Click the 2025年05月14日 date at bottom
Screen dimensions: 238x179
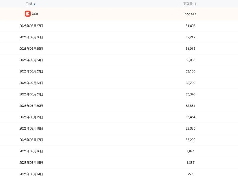(31, 174)
